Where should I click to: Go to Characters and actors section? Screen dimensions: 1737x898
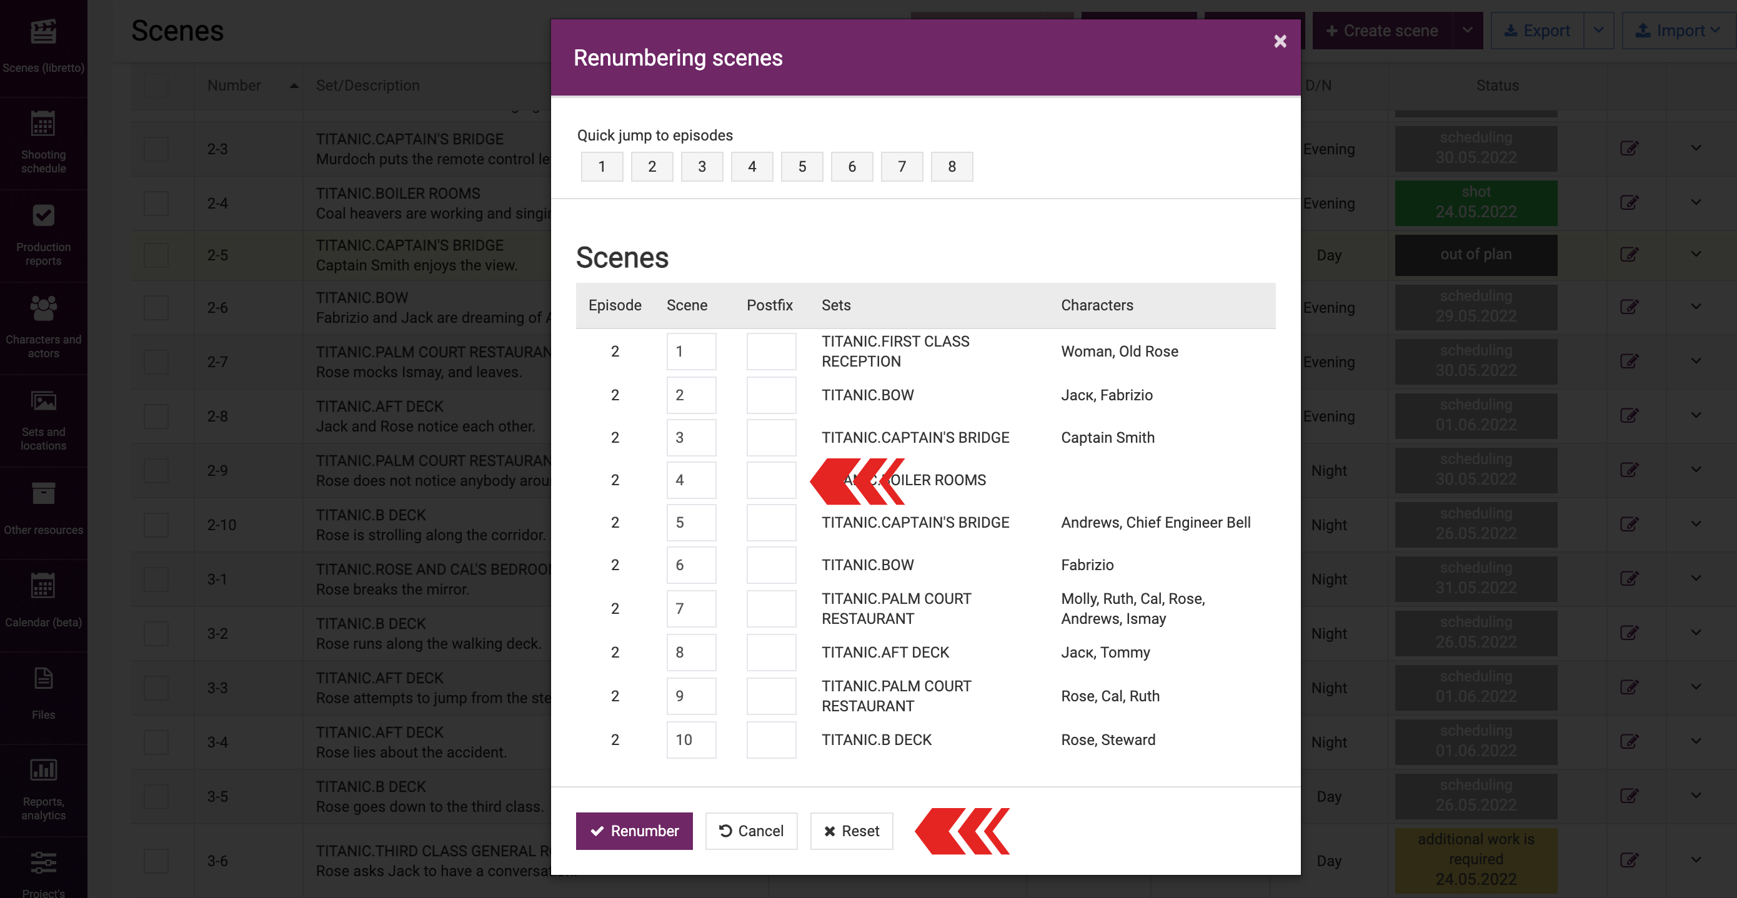[x=43, y=328]
